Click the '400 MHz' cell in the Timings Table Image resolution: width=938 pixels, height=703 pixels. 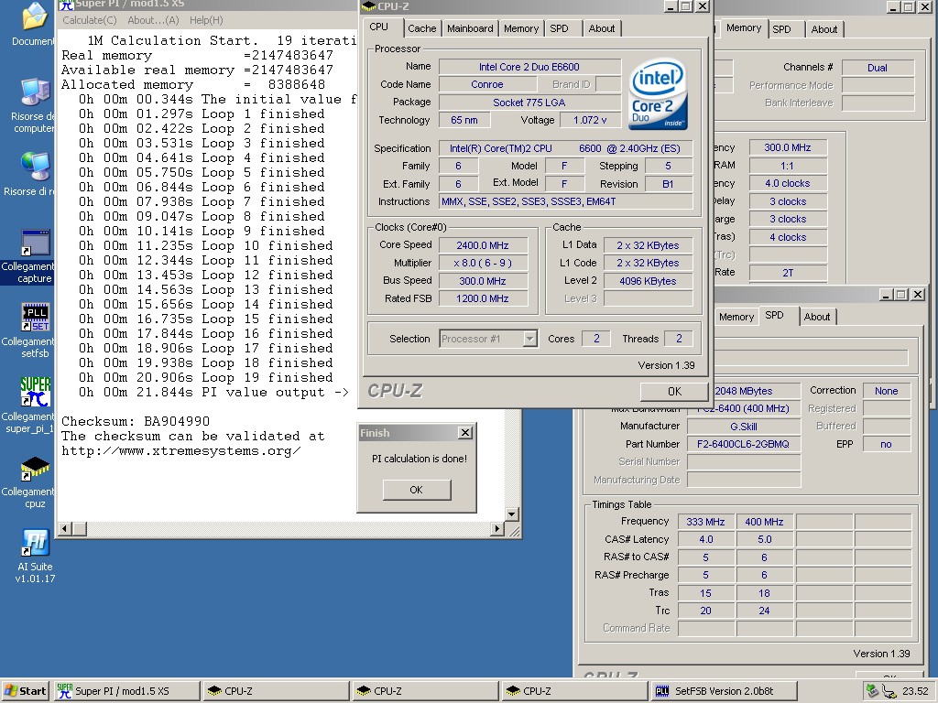coord(765,522)
